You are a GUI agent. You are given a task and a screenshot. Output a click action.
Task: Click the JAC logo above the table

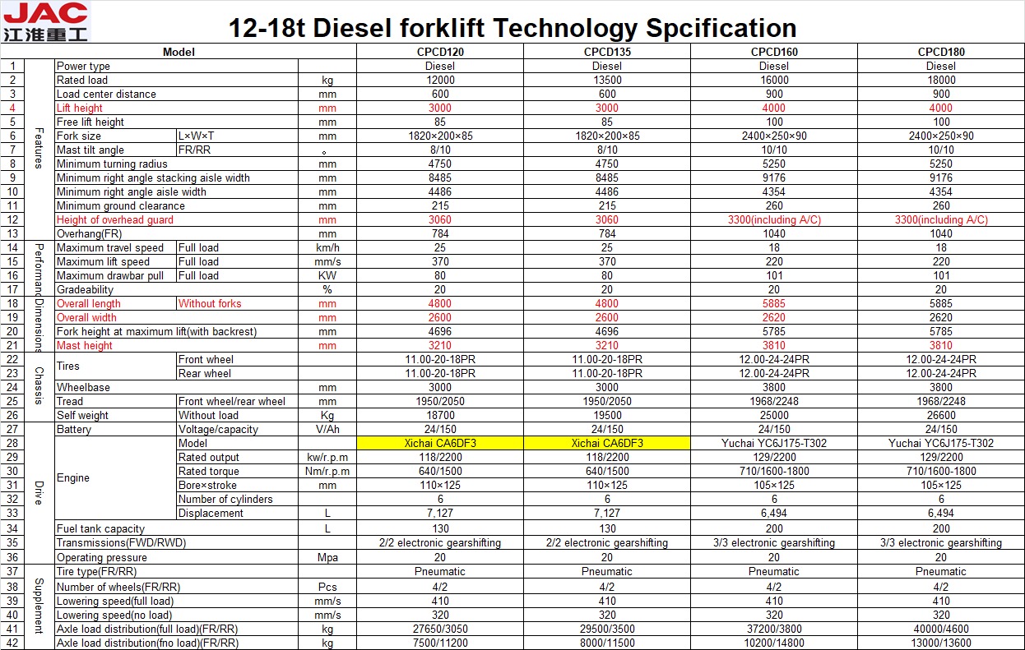click(x=44, y=22)
